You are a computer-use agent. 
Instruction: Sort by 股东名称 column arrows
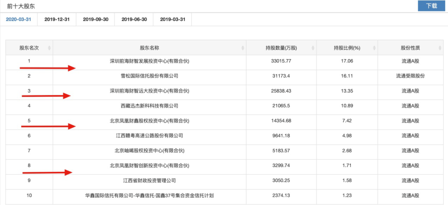(x=243, y=48)
